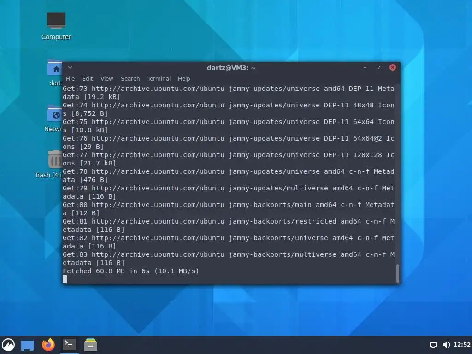Click the '[29 B]' size text
This screenshot has height=354, width=472.
pyautogui.click(x=92, y=147)
